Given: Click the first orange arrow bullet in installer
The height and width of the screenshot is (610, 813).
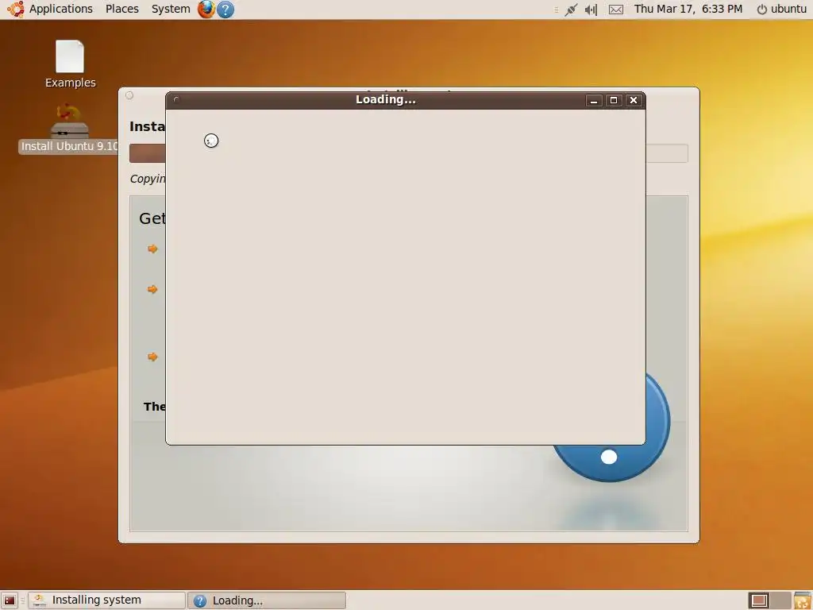Looking at the screenshot, I should click(x=152, y=249).
